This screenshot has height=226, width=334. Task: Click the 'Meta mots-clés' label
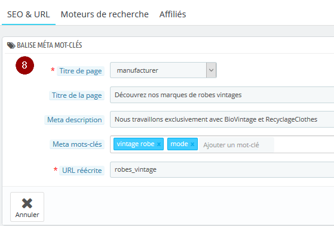pos(77,144)
